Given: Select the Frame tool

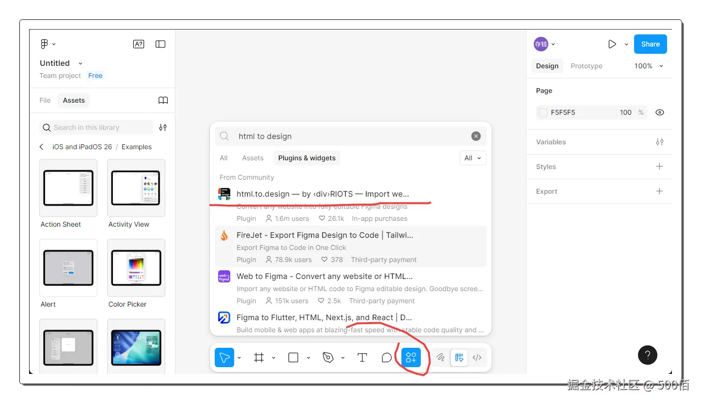Looking at the screenshot, I should click(259, 357).
